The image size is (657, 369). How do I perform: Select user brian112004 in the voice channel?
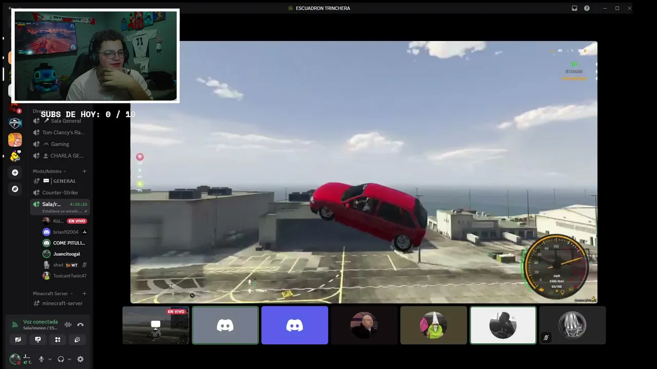[65, 232]
